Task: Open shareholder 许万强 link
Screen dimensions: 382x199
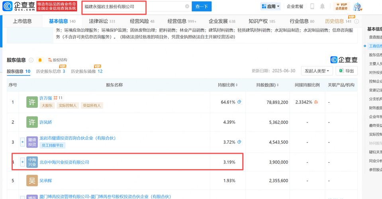Action: coord(45,98)
